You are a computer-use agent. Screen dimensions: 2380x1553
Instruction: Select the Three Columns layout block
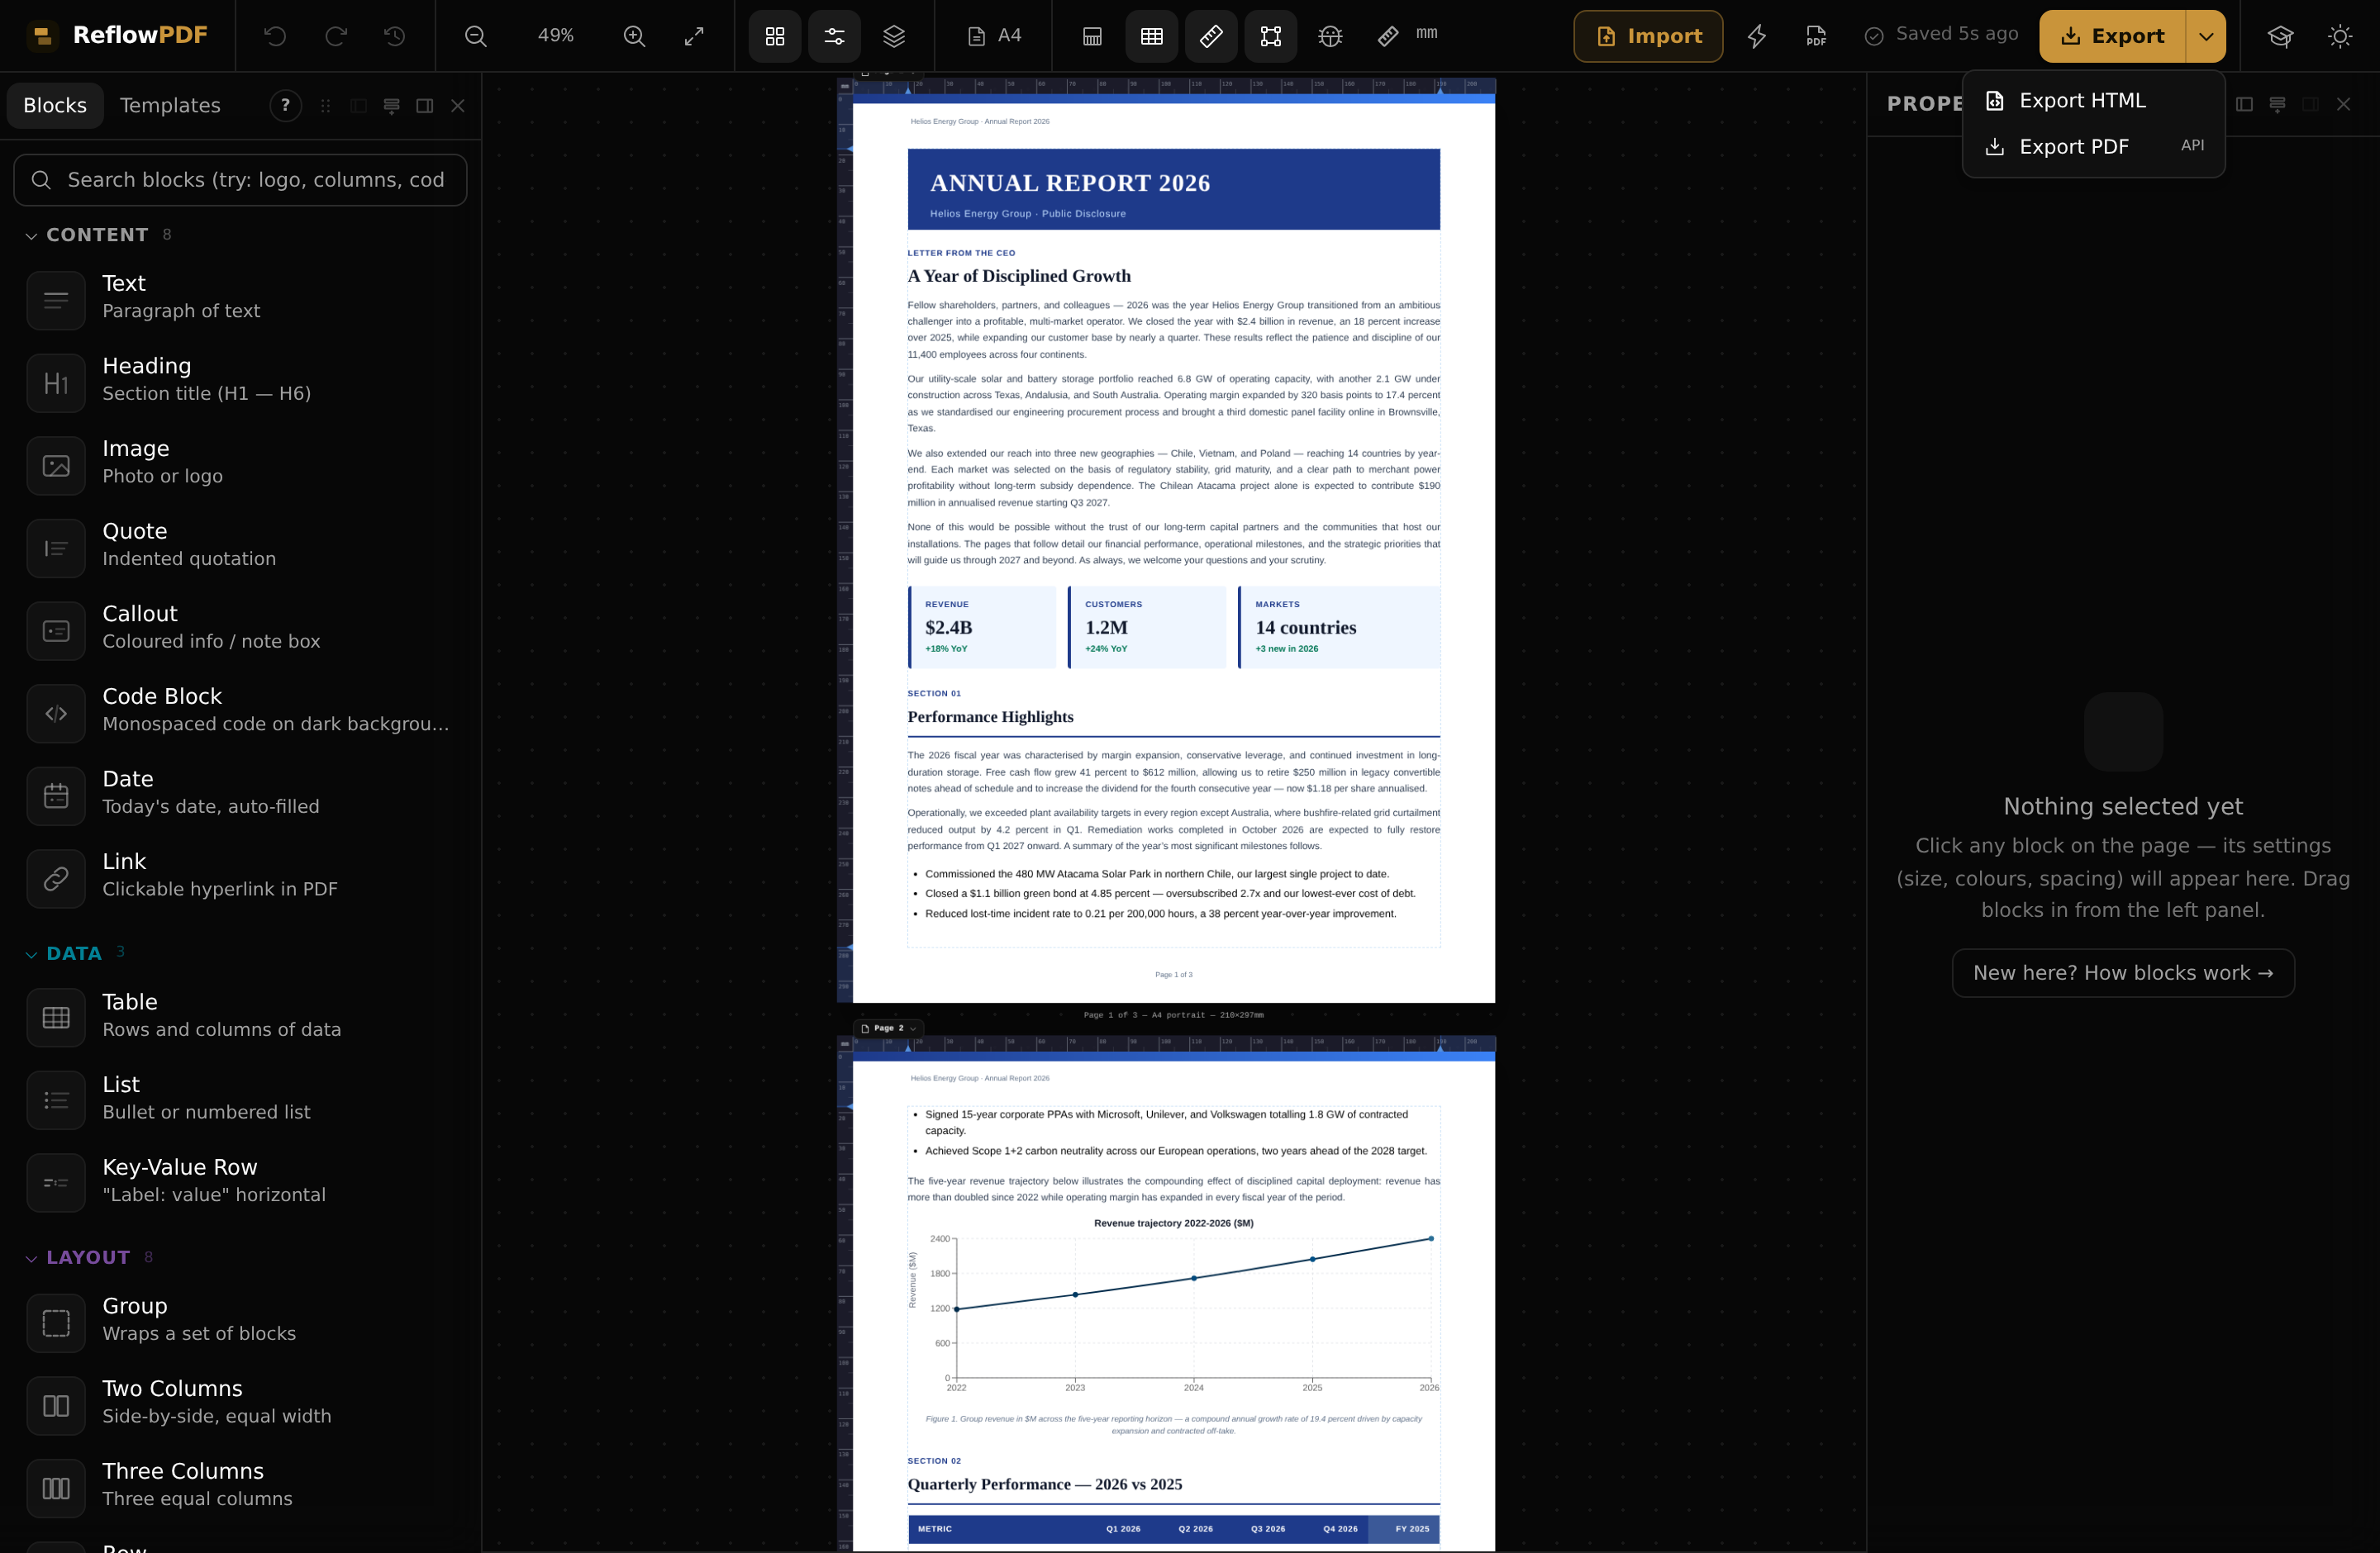coord(238,1487)
